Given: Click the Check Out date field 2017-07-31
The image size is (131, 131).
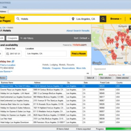Looking at the screenshot, I should pos(13,54).
